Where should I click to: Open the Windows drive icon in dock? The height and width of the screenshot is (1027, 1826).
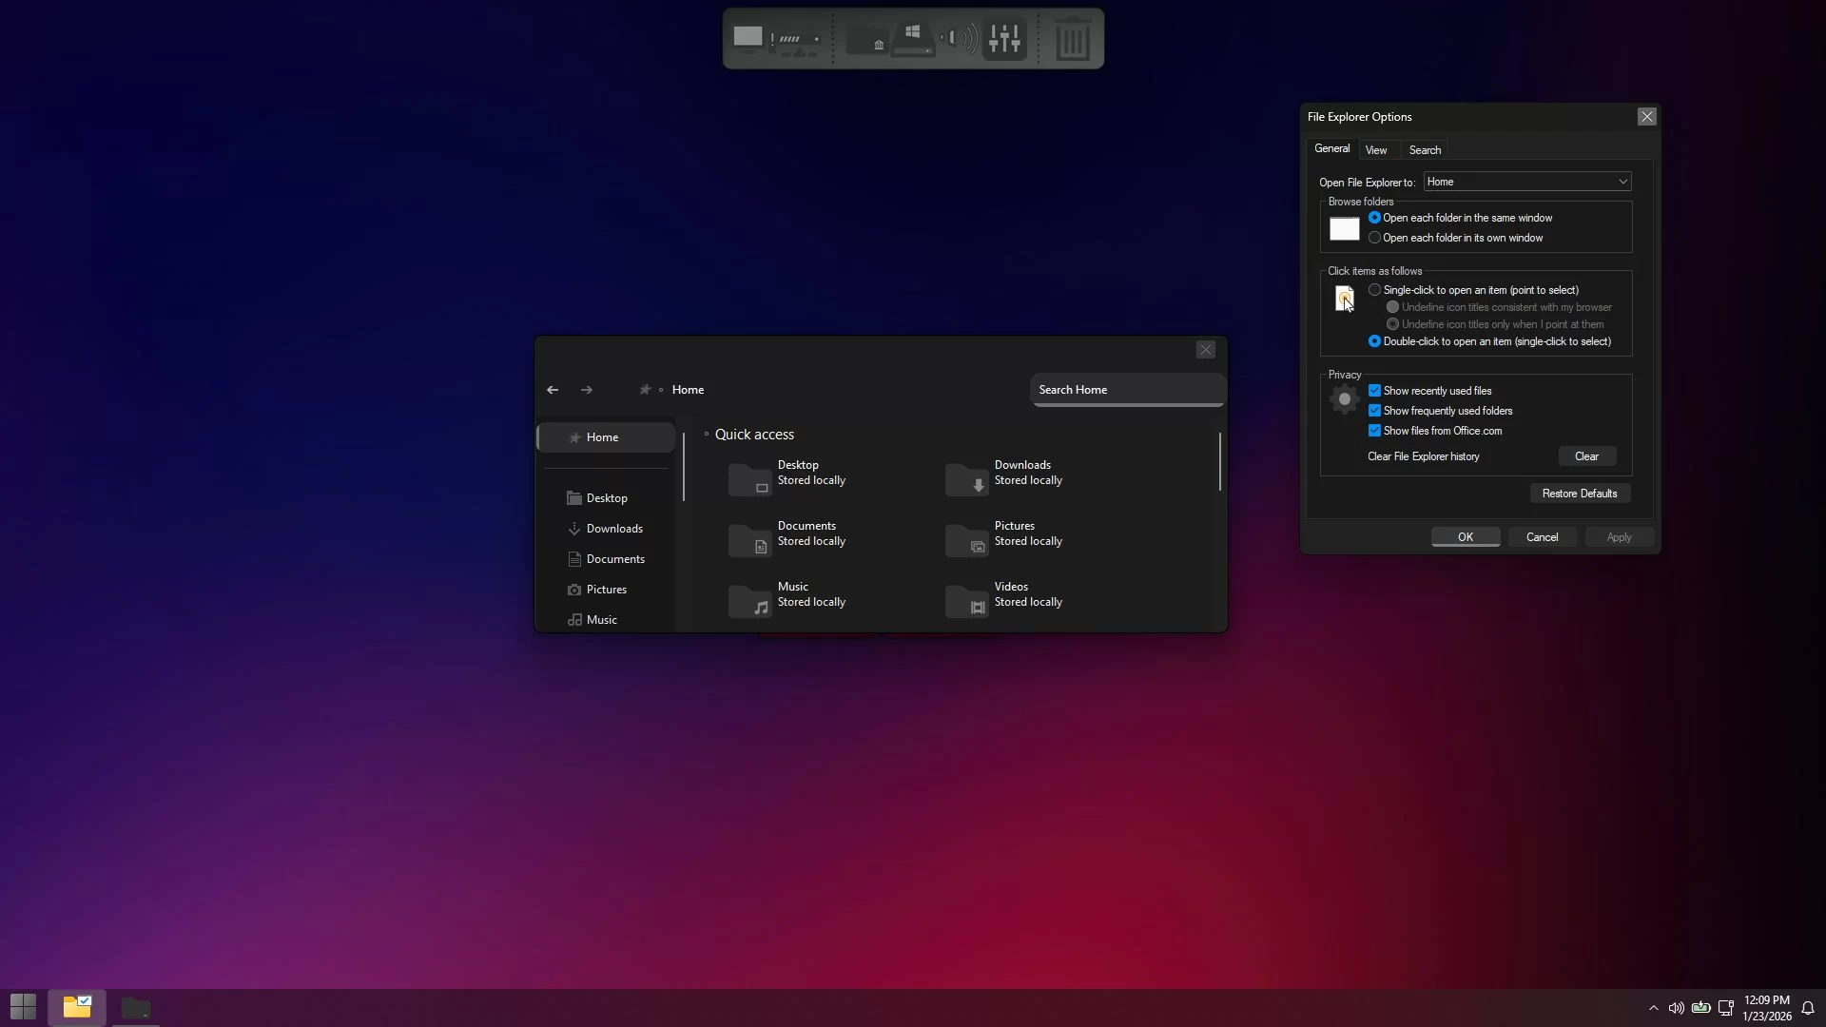tap(913, 40)
